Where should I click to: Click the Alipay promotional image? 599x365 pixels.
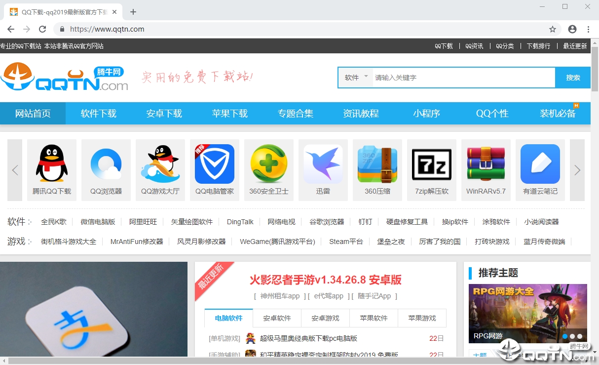tap(94, 309)
